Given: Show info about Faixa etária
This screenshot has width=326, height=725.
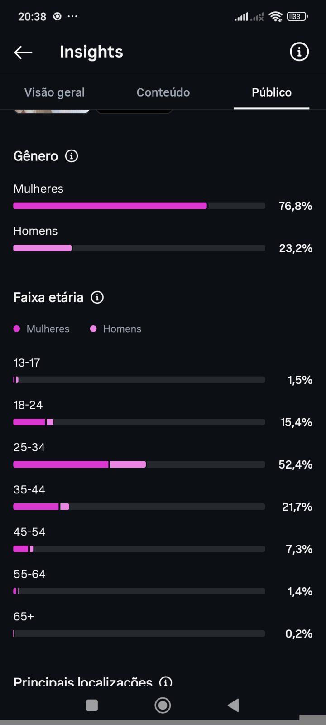Looking at the screenshot, I should click(97, 297).
